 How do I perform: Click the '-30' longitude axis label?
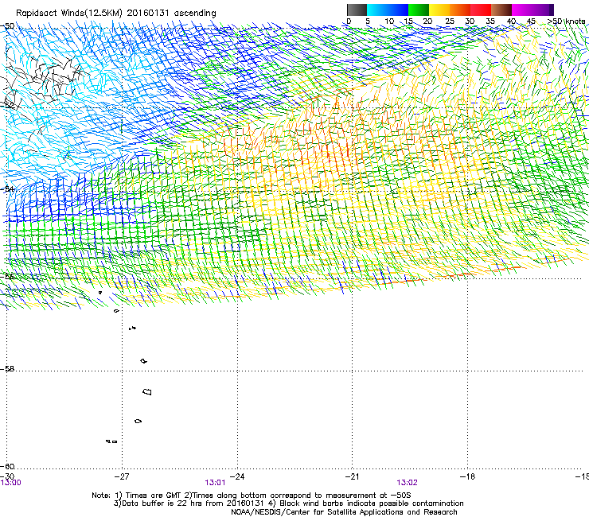[x=7, y=476]
